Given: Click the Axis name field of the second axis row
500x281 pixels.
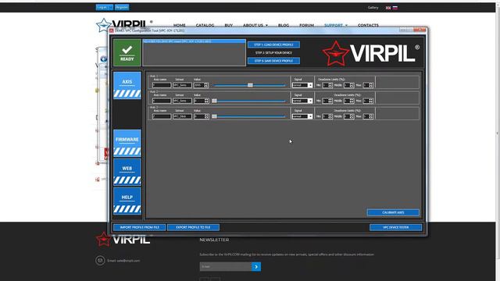Looking at the screenshot, I should point(162,101).
